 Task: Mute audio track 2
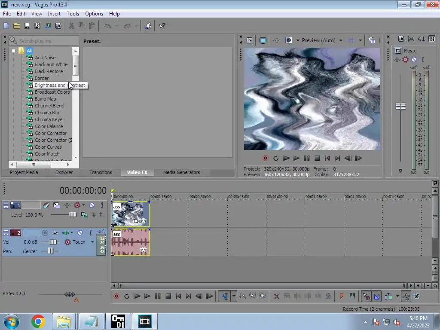click(80, 232)
